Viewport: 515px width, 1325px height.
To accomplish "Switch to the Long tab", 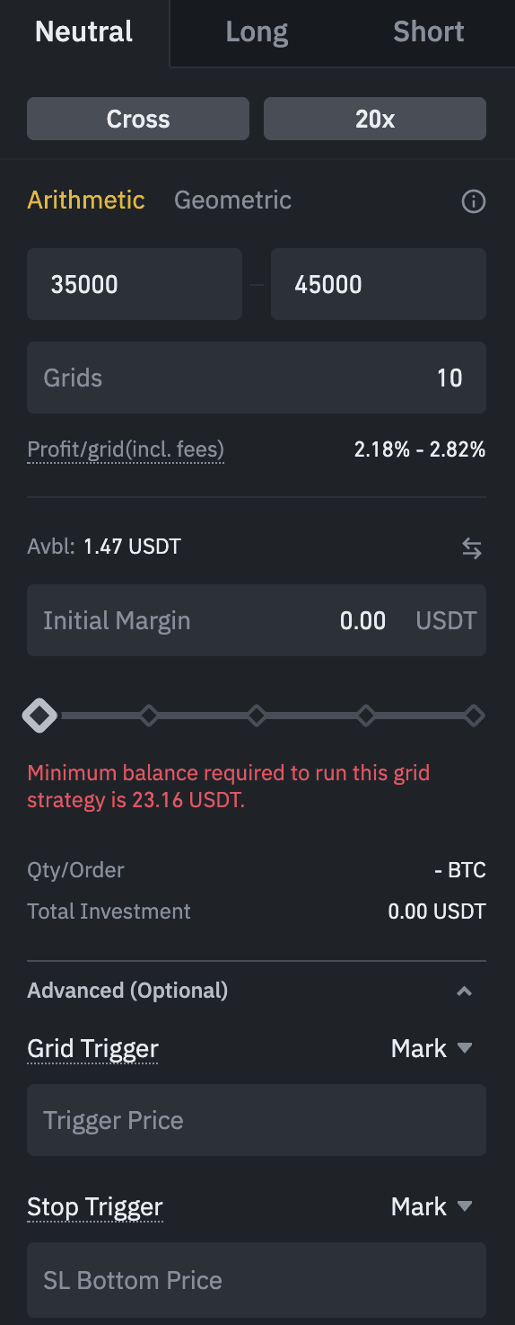I will coord(257,32).
